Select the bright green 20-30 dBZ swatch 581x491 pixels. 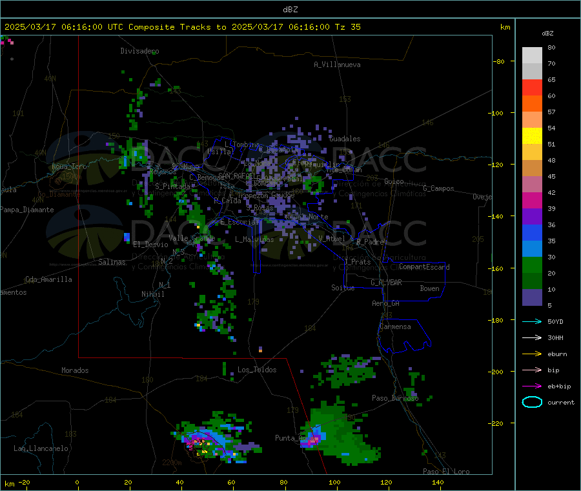pos(532,265)
